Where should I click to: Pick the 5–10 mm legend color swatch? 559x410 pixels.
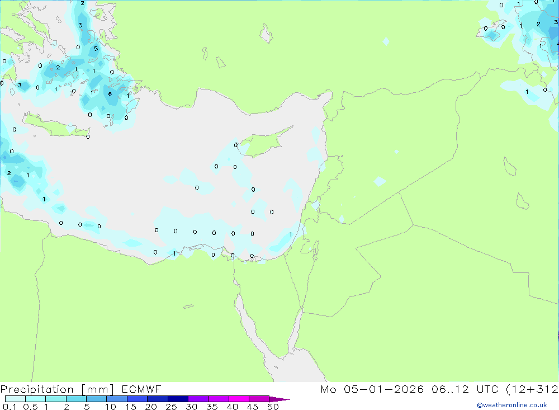tap(96, 399)
